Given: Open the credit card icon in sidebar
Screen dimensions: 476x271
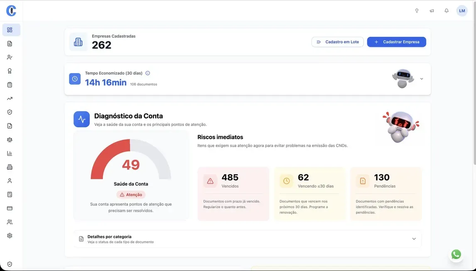Looking at the screenshot, I should click(10, 208).
